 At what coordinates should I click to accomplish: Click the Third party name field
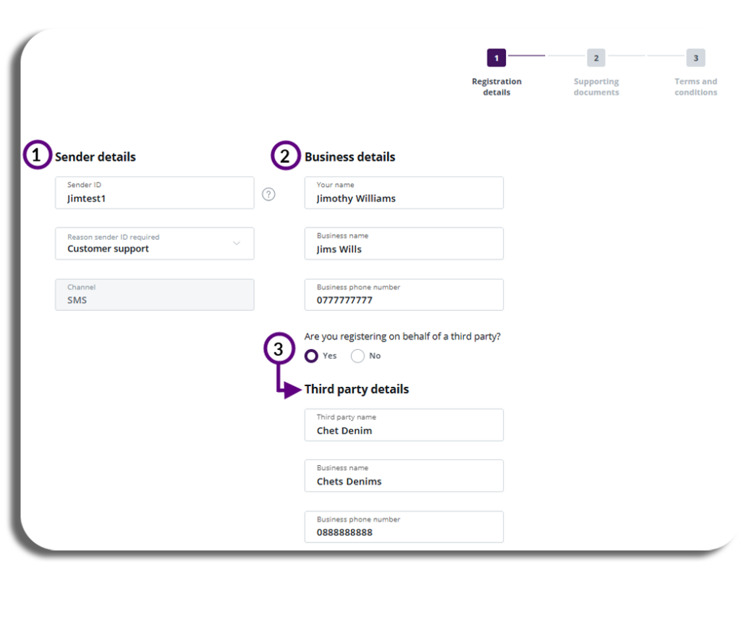point(404,425)
